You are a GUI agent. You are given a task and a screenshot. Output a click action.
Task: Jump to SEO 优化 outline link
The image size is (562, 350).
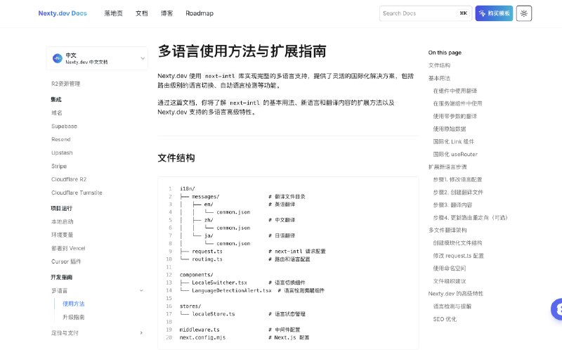click(445, 319)
